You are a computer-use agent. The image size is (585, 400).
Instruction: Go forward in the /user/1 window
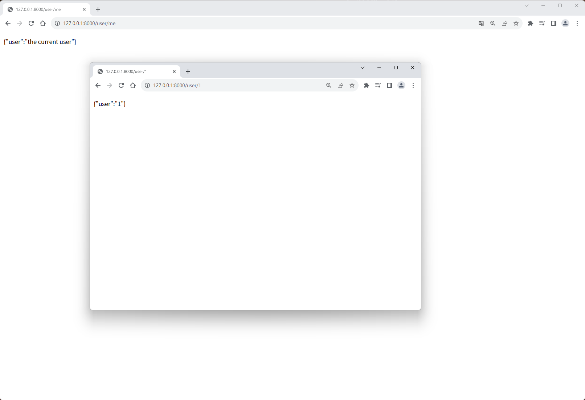click(x=110, y=85)
